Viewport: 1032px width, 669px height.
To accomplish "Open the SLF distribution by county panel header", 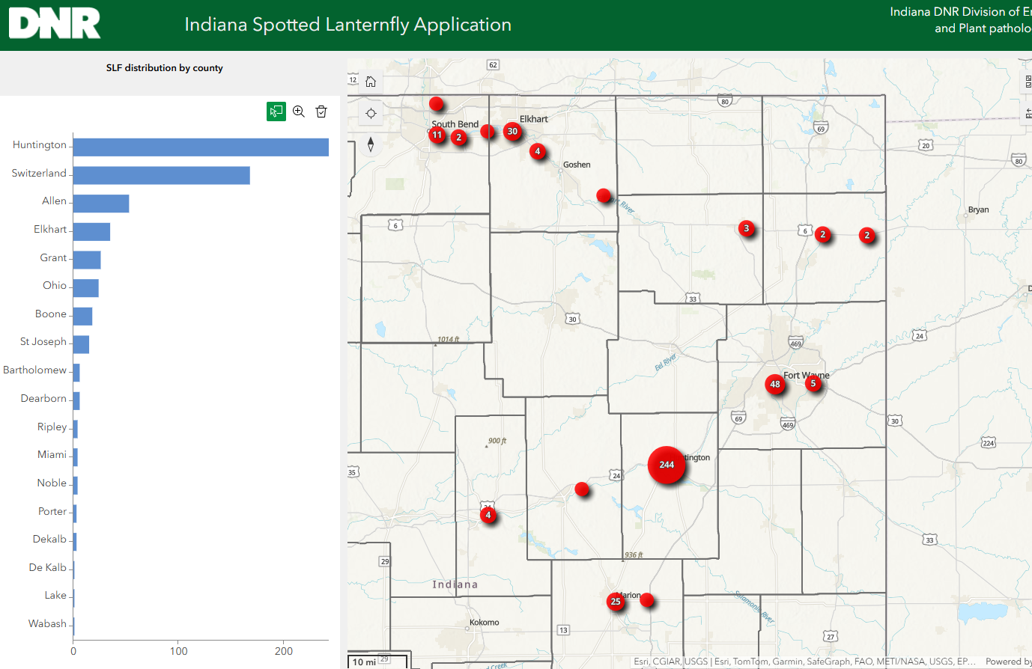I will coord(165,67).
